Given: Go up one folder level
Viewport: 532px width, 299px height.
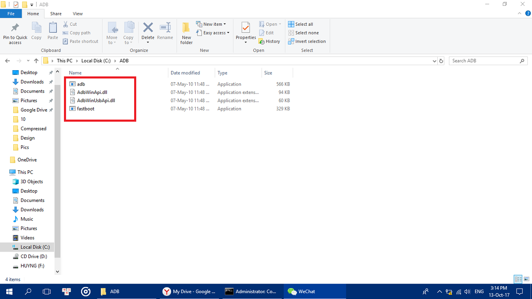Looking at the screenshot, I should 36,61.
